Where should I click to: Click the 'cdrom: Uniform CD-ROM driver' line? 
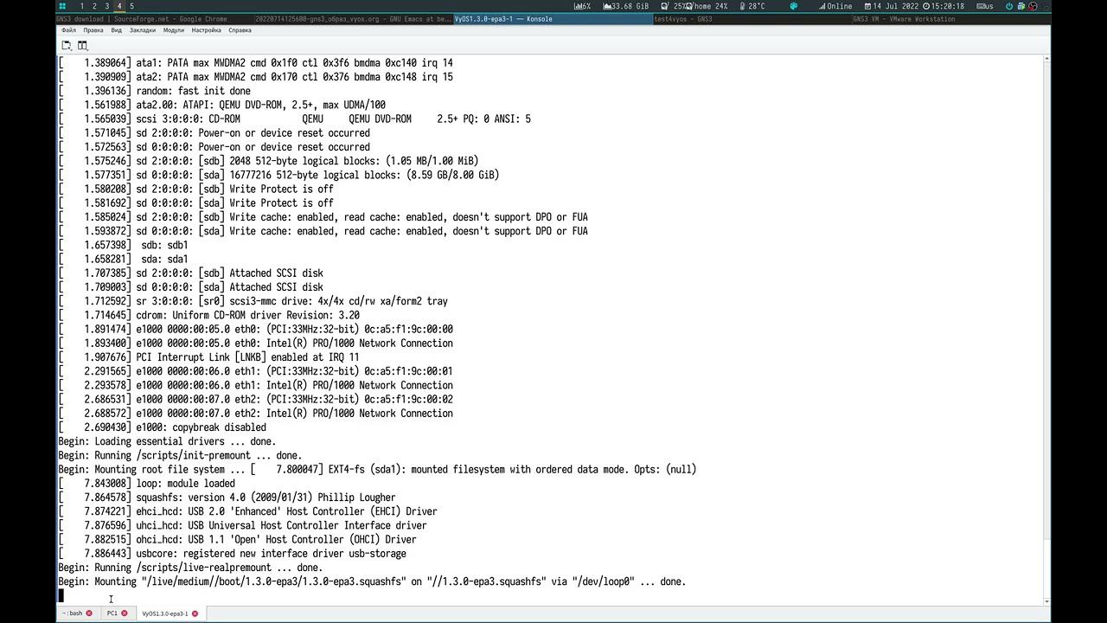(x=208, y=315)
